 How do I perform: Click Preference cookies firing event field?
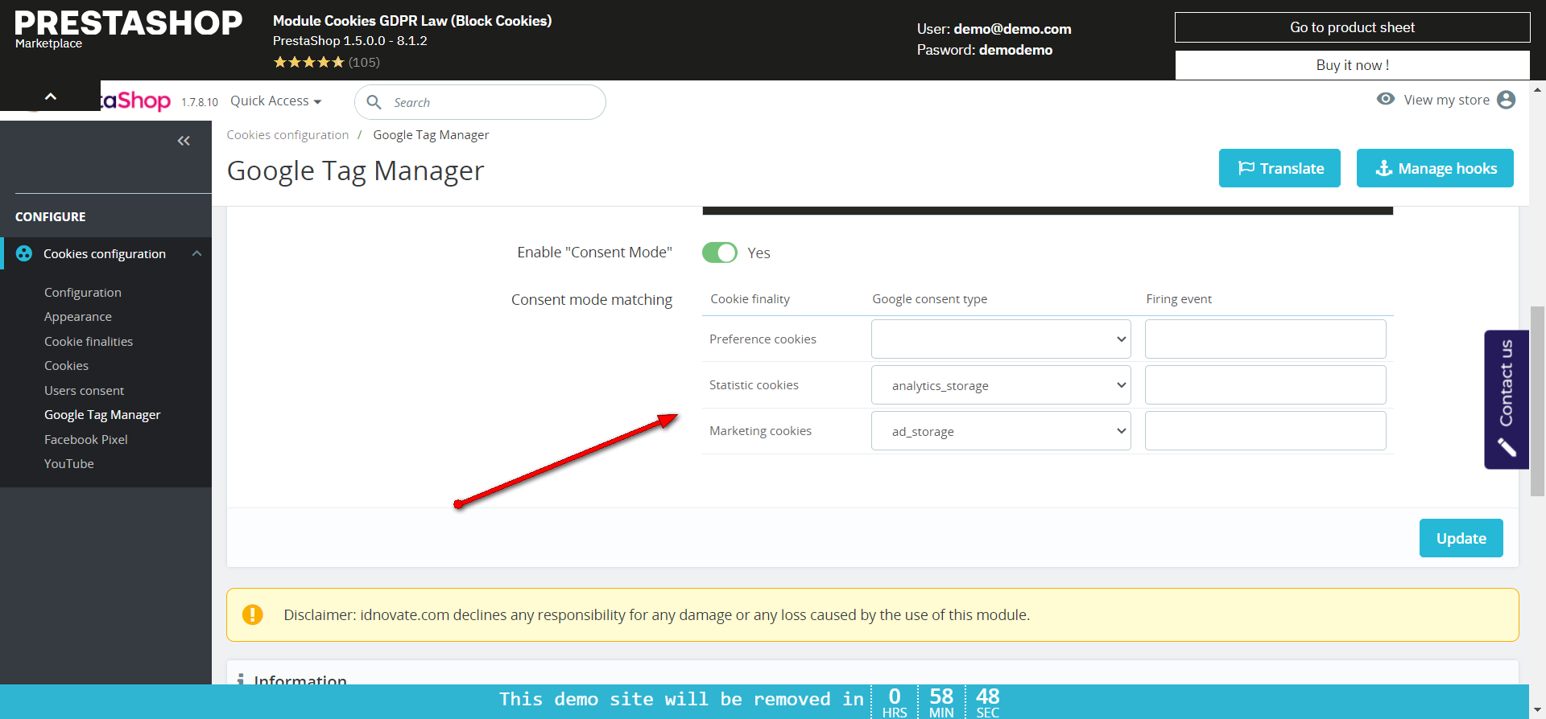1266,339
